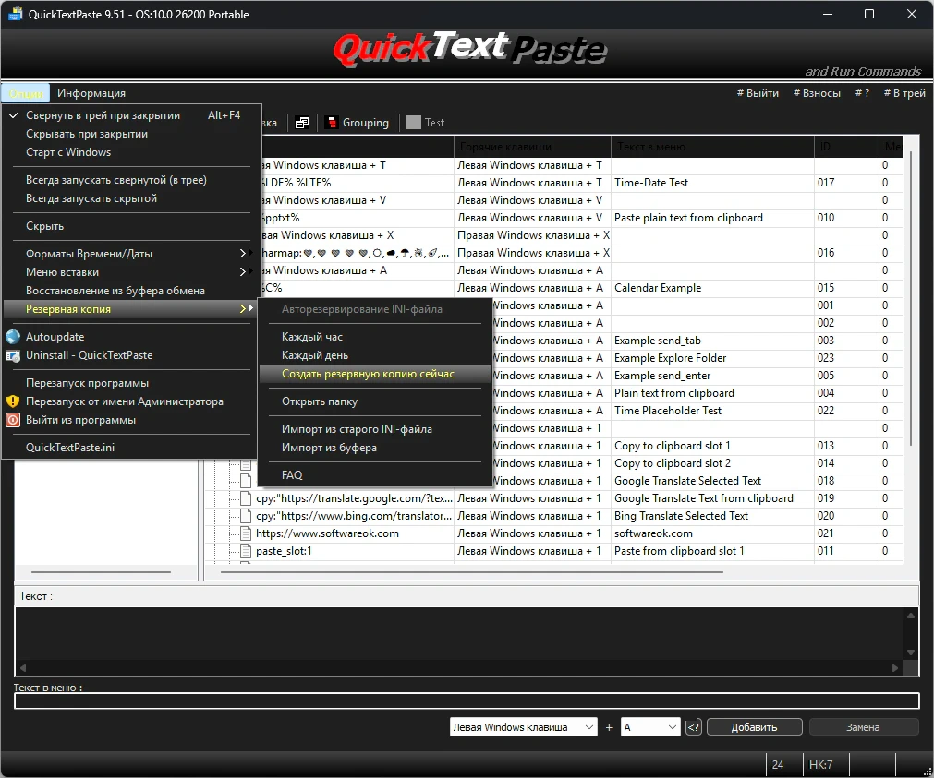This screenshot has height=778, width=934.
Task: Toggle 'Свернуть в трей при закрытии' option
Action: click(132, 115)
